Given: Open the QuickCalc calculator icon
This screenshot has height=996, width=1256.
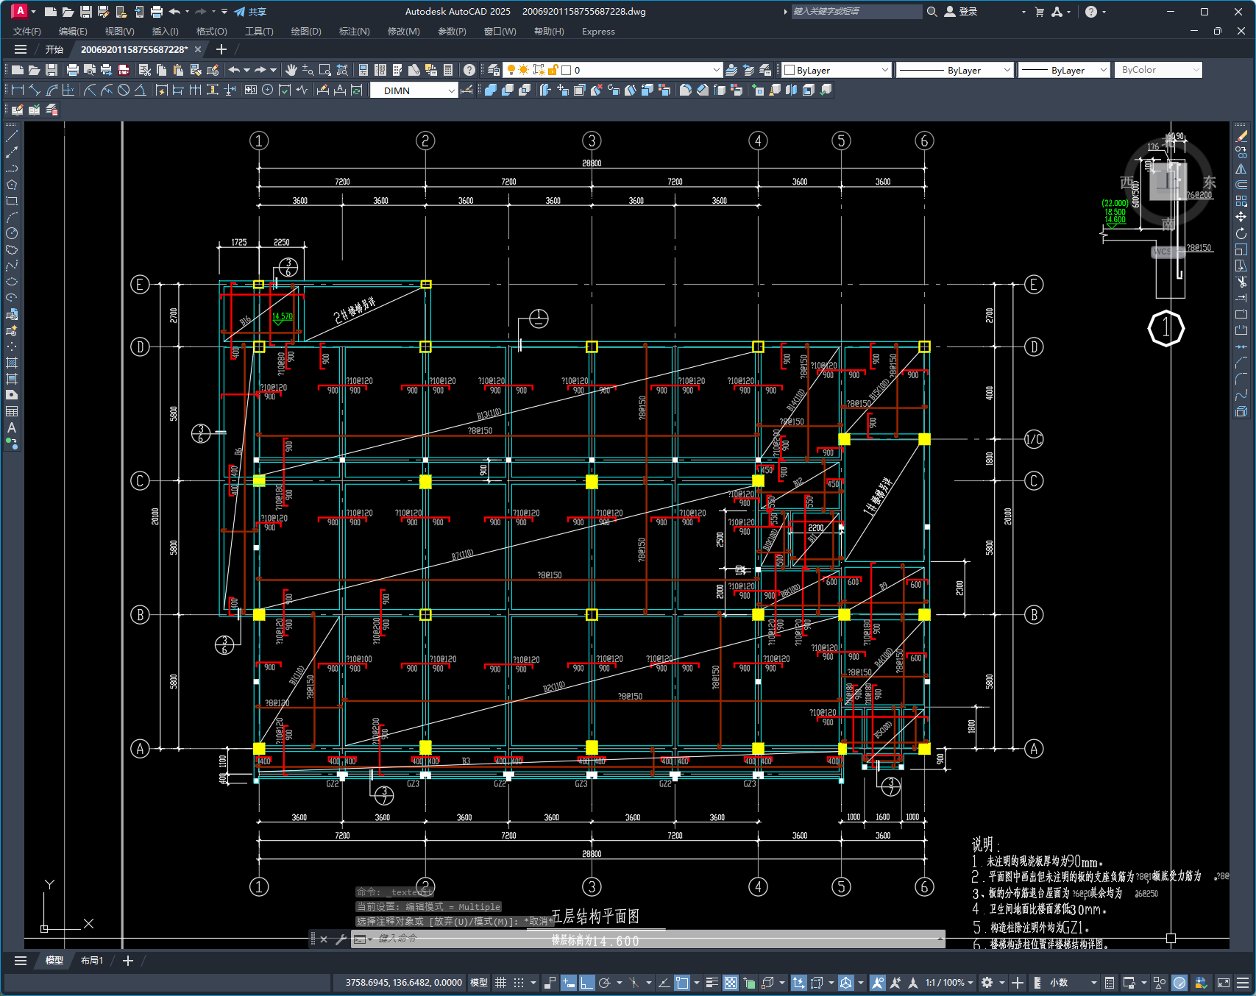Looking at the screenshot, I should [x=448, y=70].
